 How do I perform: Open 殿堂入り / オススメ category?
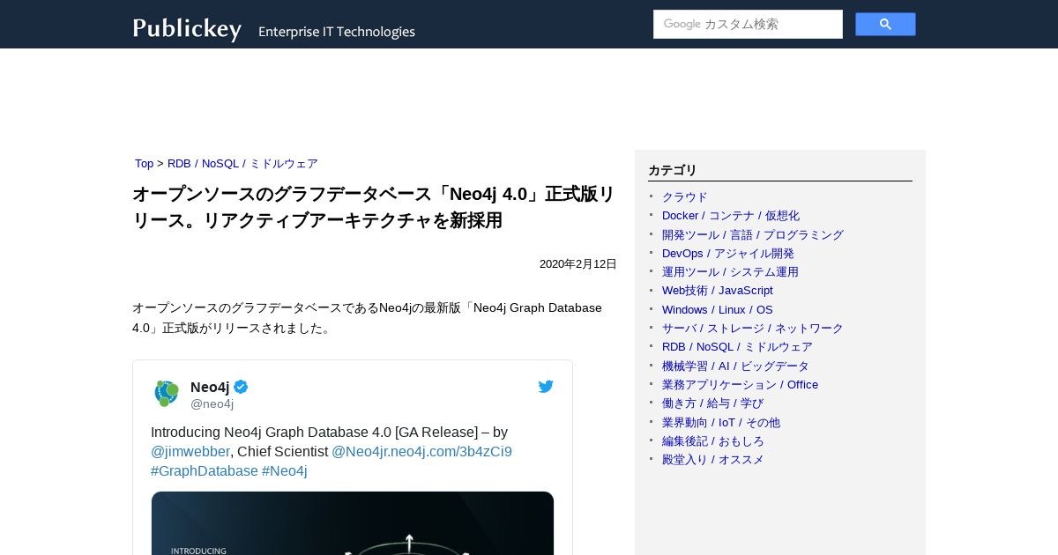(x=713, y=460)
